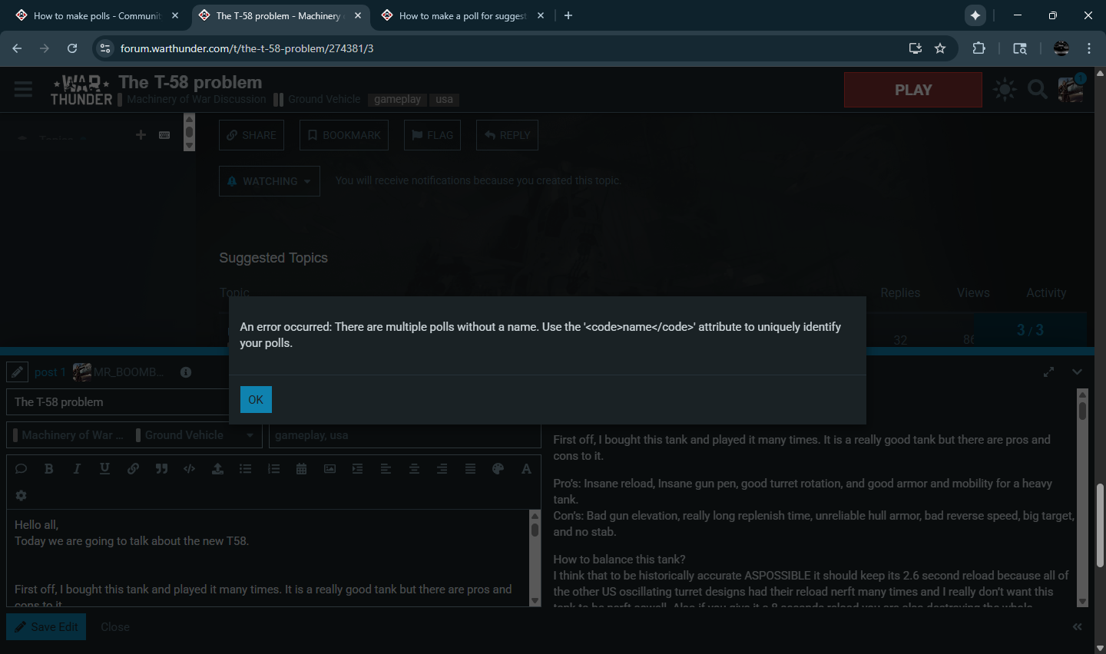1106x654 pixels.
Task: Expand the Machinery of War category dropdown
Action: (x=250, y=435)
